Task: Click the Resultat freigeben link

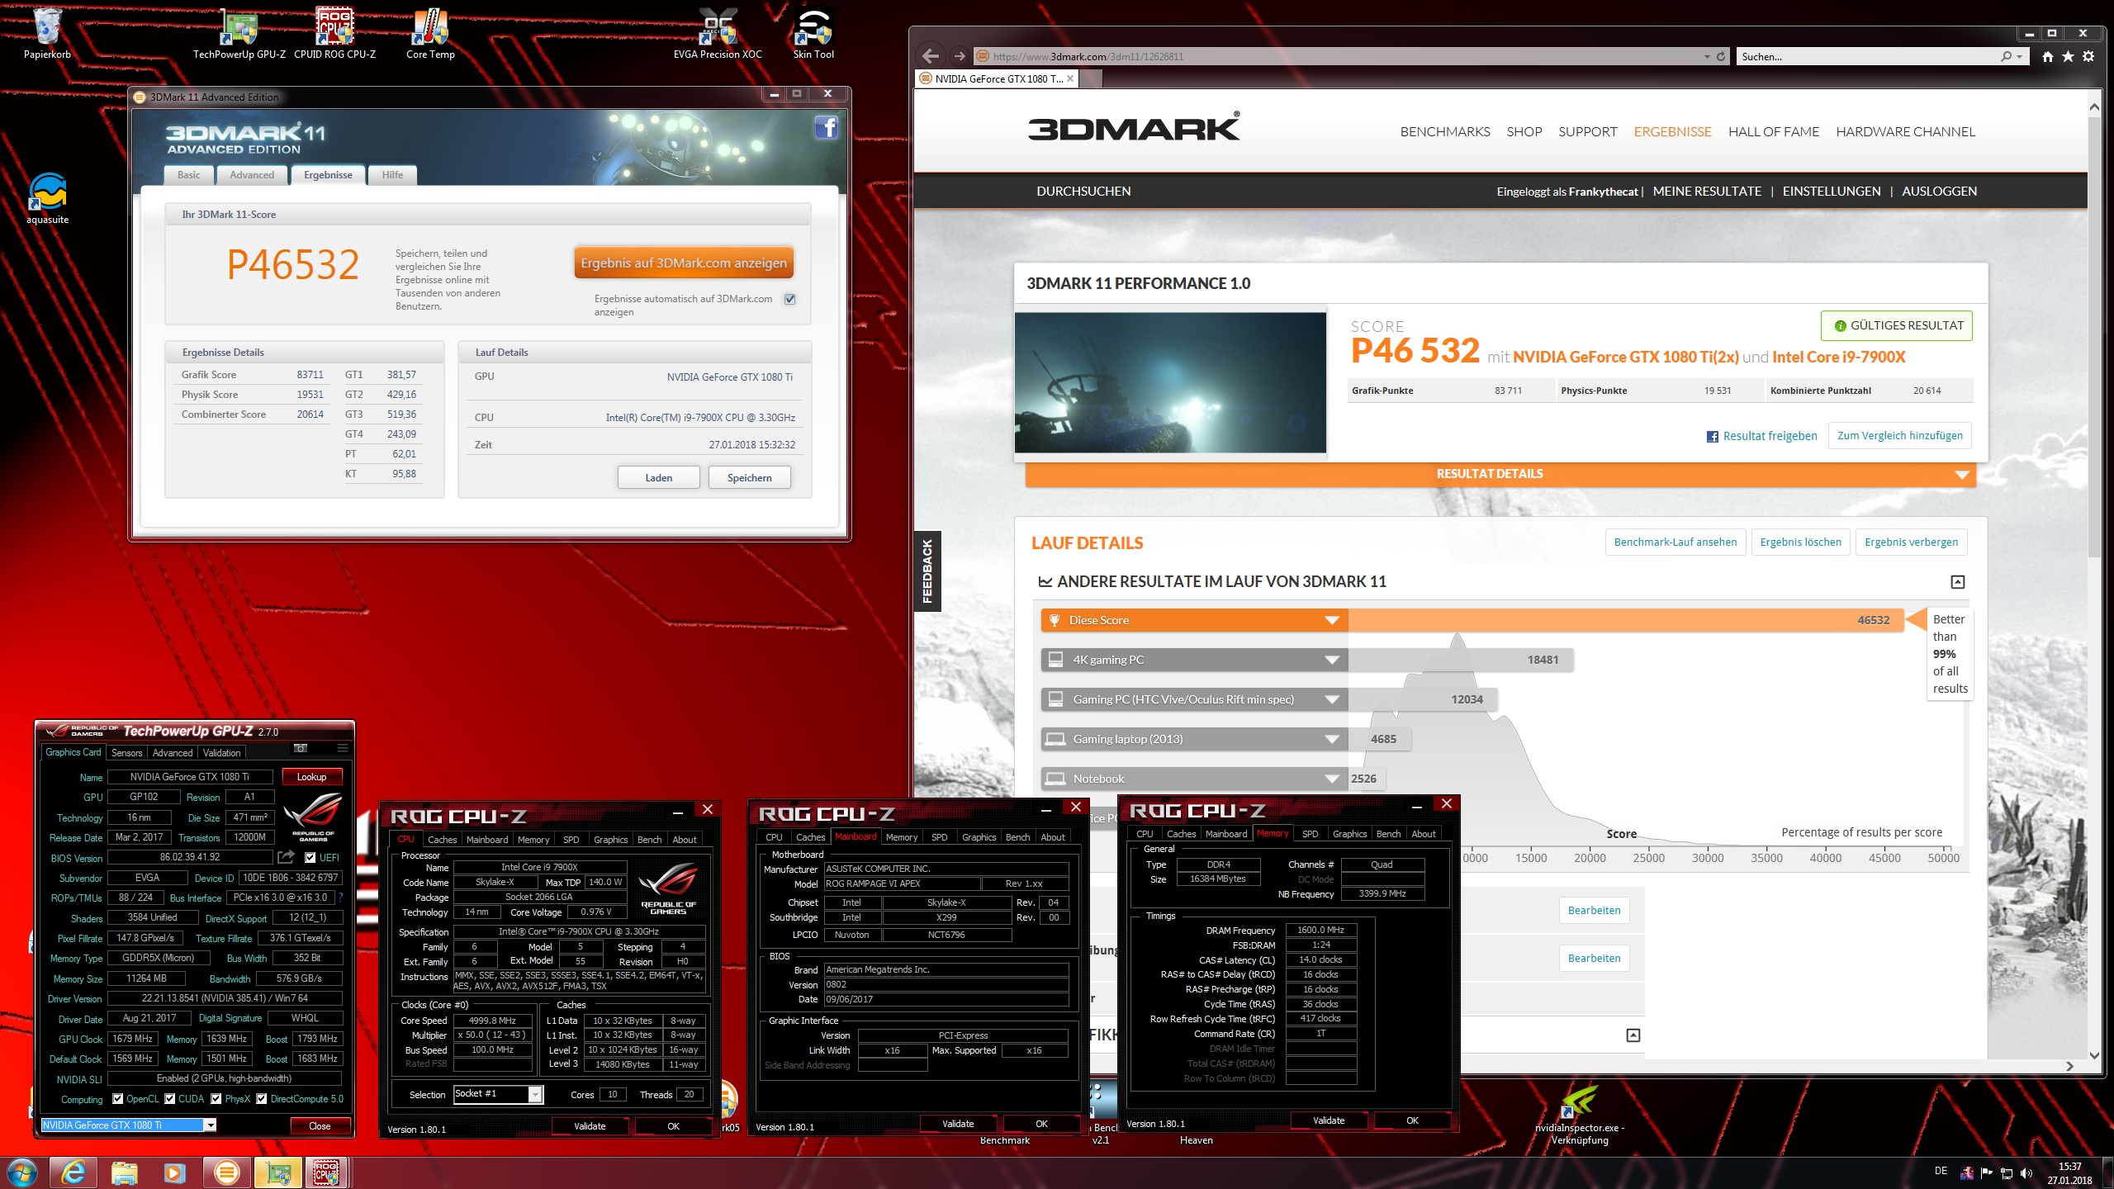Action: [x=1762, y=436]
